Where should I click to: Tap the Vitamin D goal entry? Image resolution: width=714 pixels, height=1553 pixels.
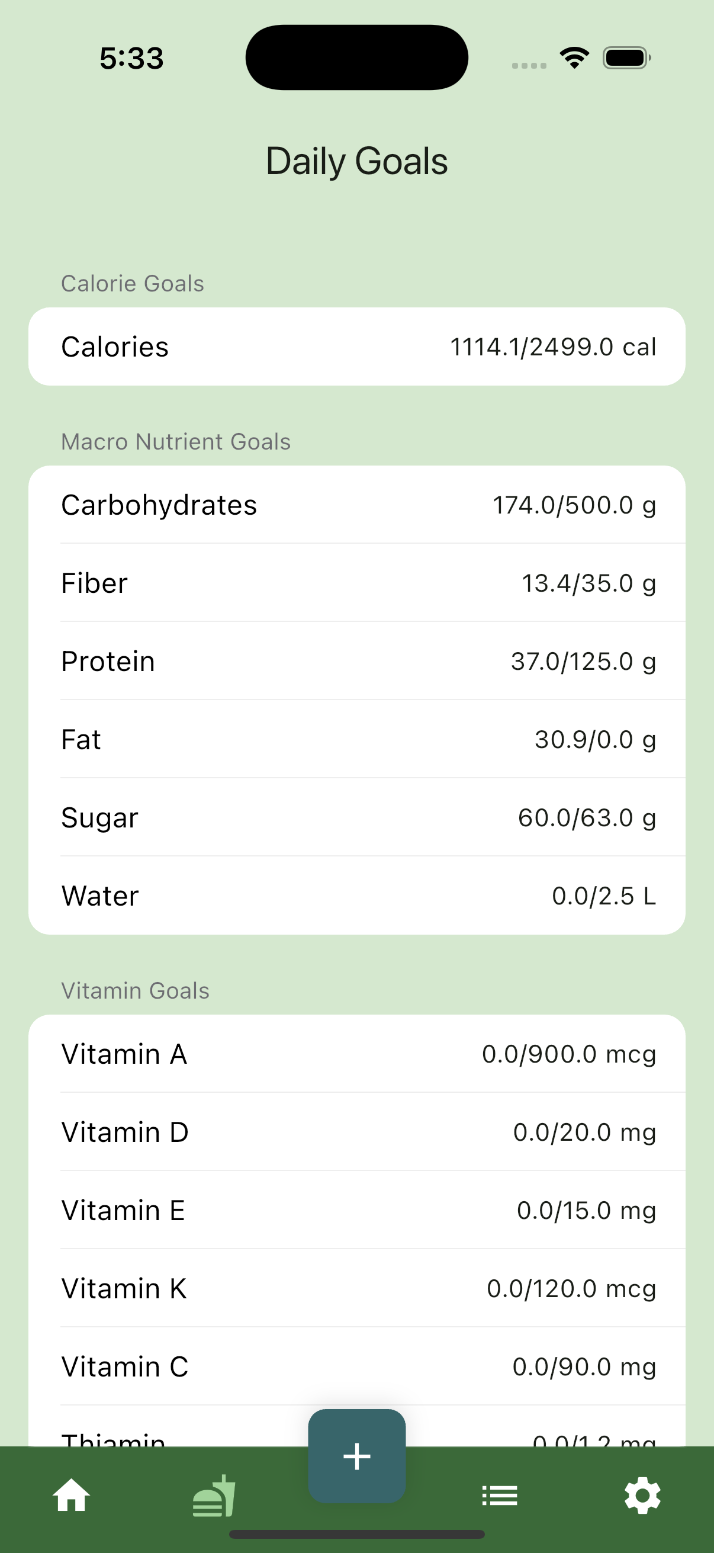pyautogui.click(x=356, y=1132)
